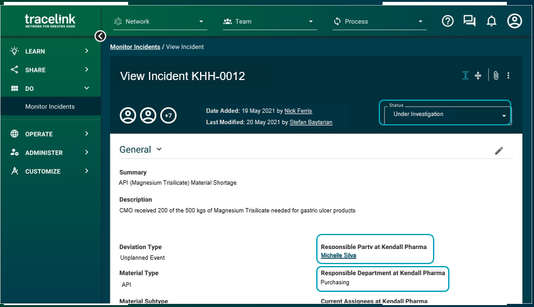Click the Unplanned Event deviation value
The image size is (534, 307).
click(x=143, y=258)
